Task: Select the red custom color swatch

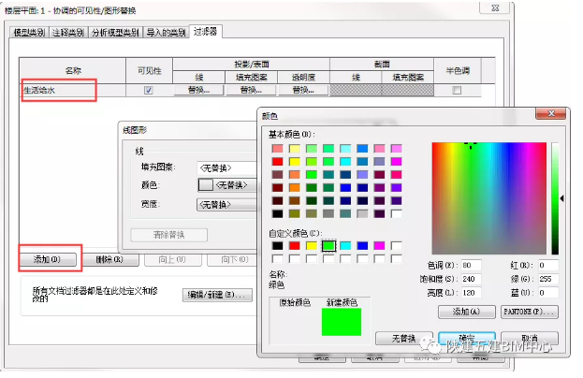Action: click(x=295, y=246)
